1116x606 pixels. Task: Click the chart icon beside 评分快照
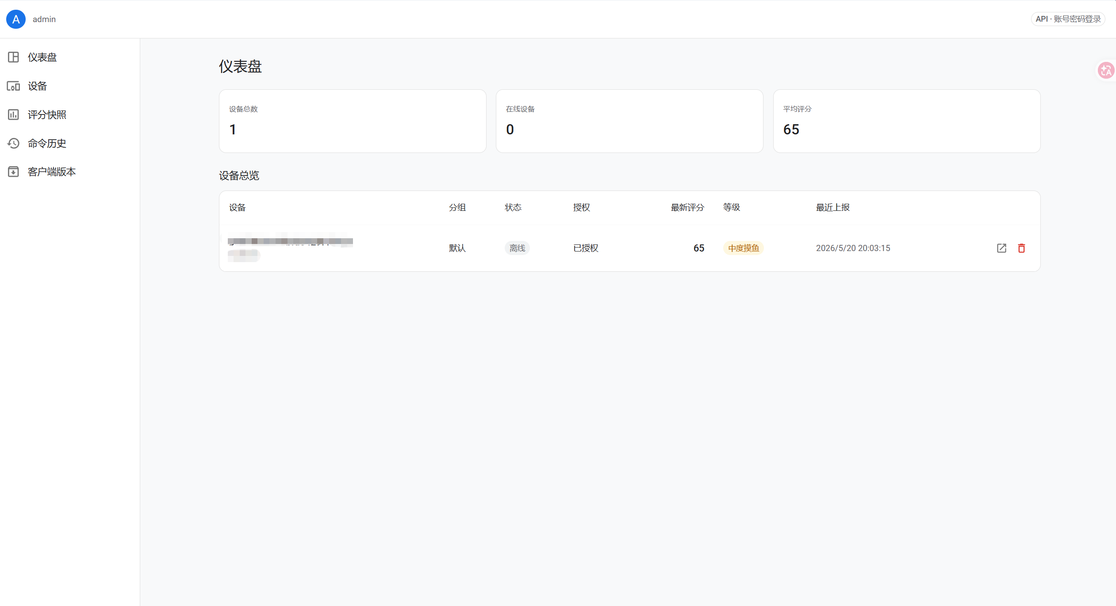13,115
